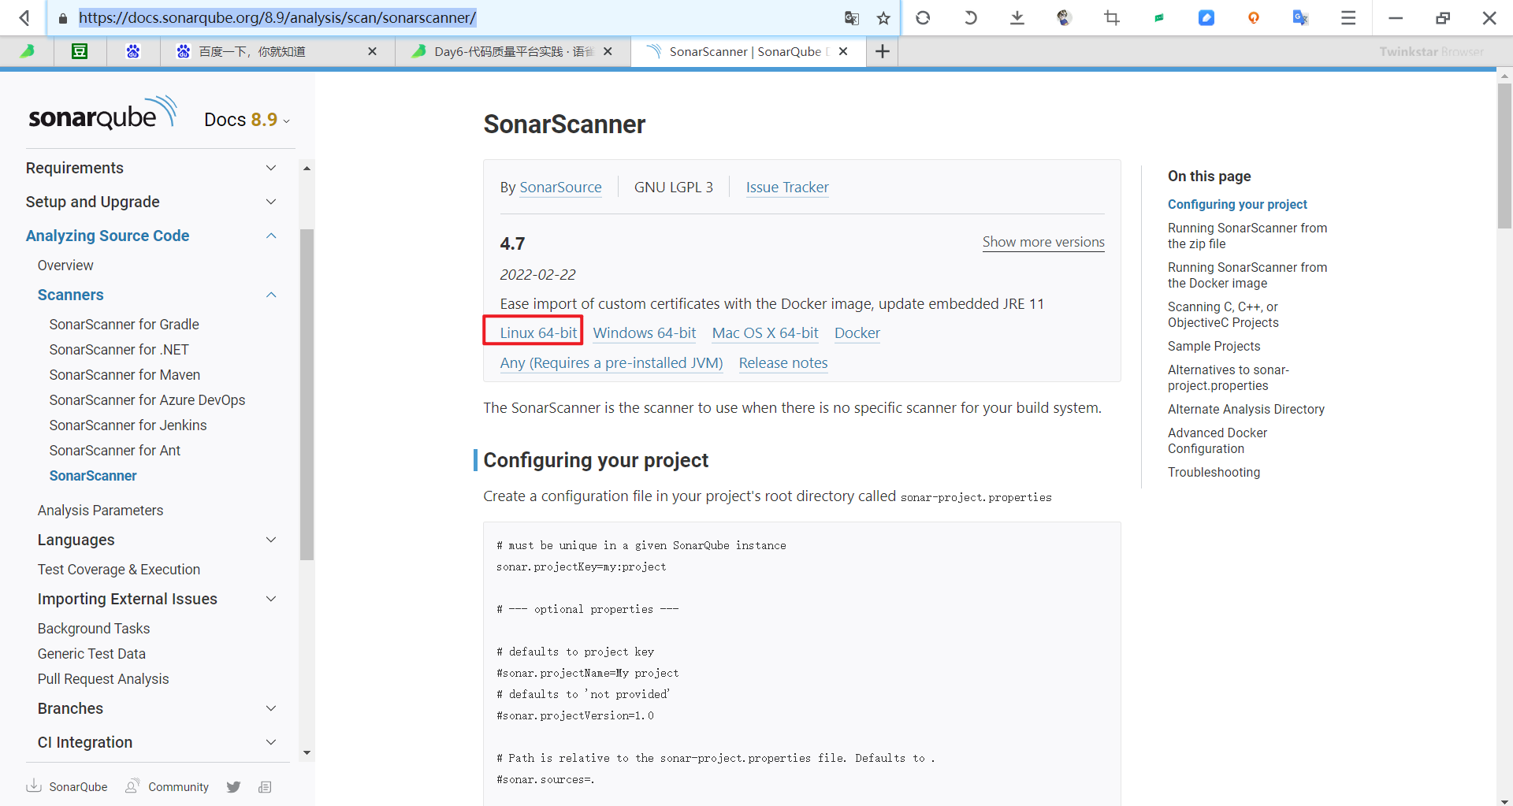Click the Community icon in sidebar footer

(132, 786)
